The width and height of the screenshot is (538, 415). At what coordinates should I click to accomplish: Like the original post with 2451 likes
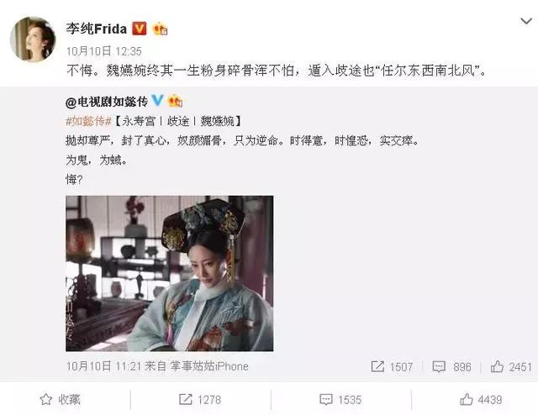pos(511,366)
